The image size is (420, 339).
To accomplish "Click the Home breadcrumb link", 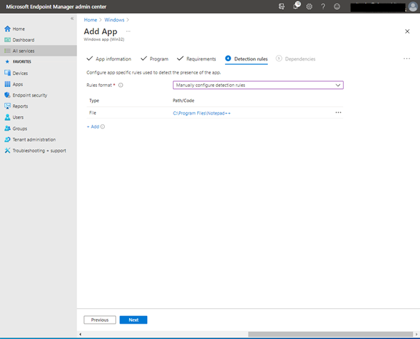I will (x=90, y=20).
